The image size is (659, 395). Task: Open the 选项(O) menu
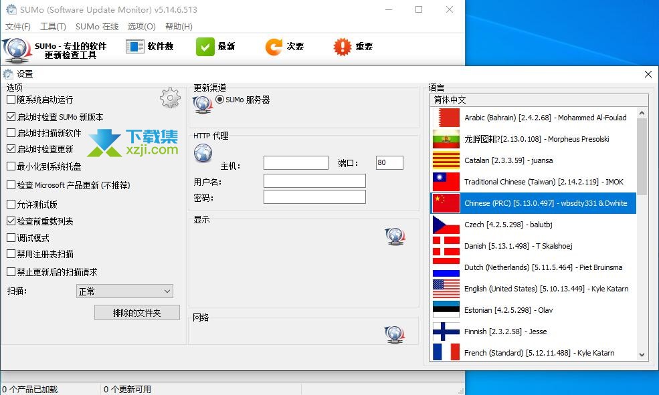(x=142, y=27)
